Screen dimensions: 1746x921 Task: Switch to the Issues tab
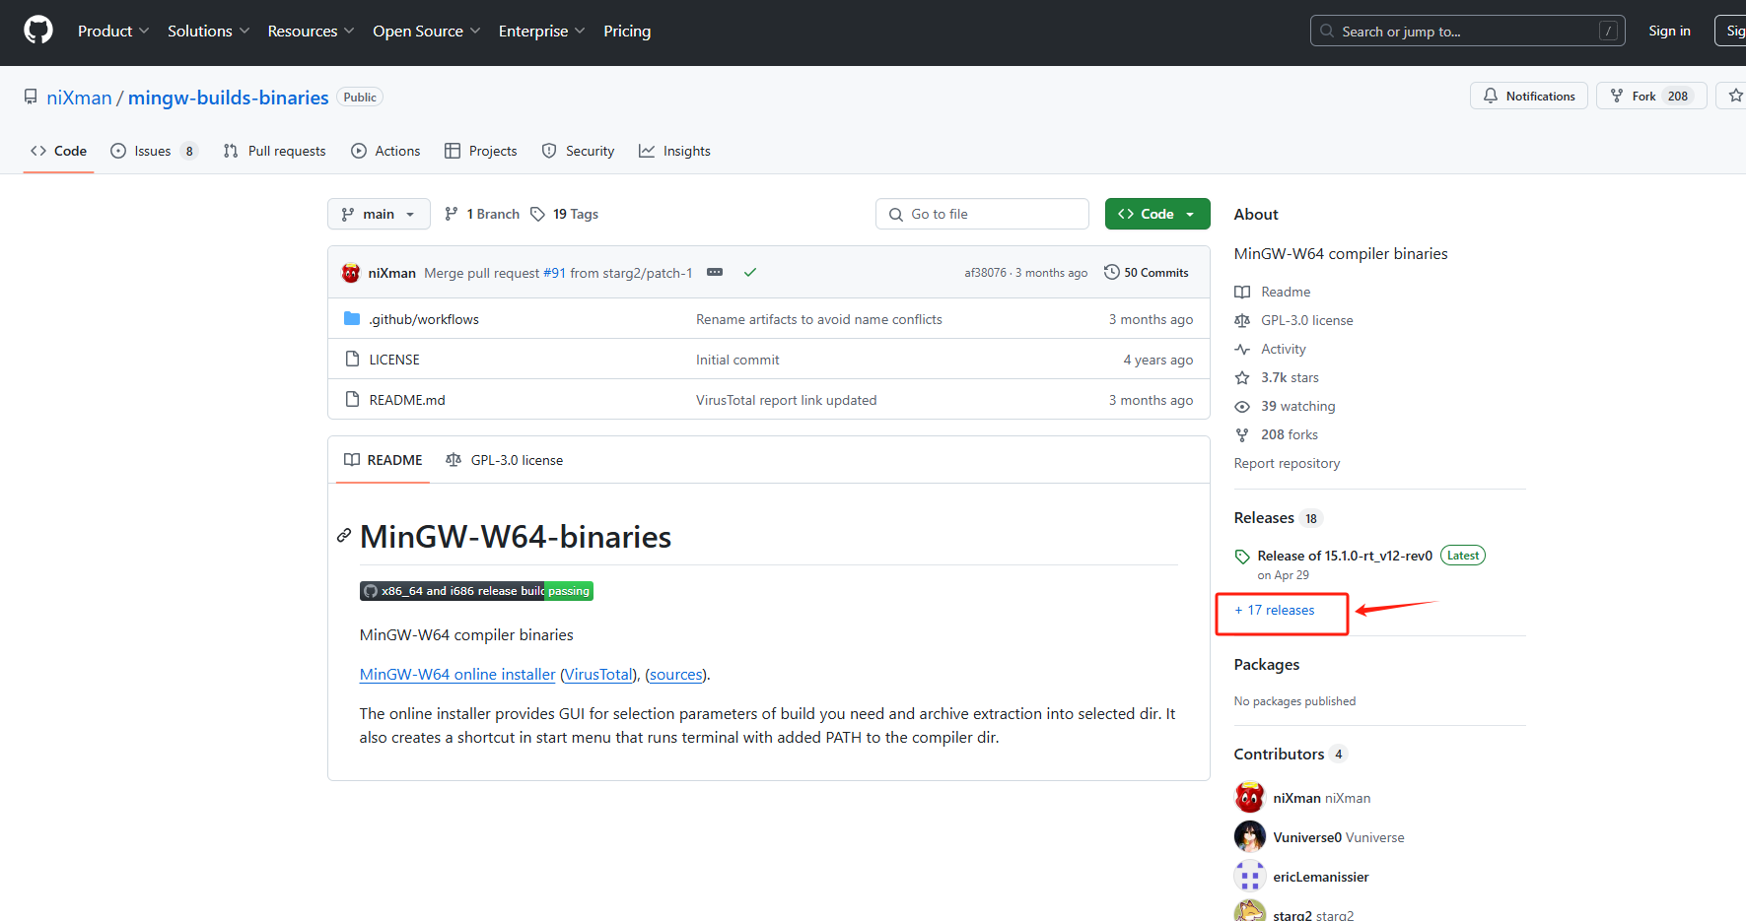click(154, 151)
